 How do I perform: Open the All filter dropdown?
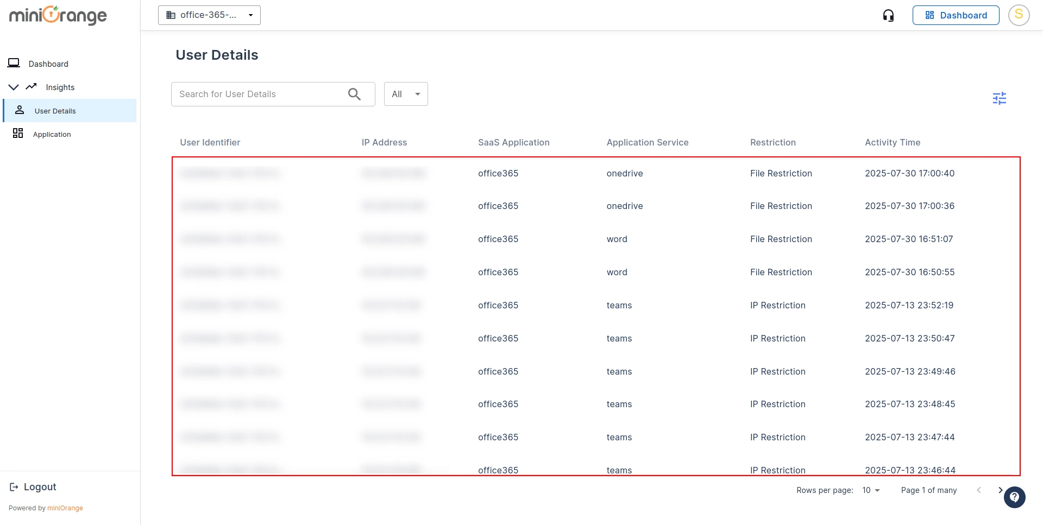(x=406, y=94)
